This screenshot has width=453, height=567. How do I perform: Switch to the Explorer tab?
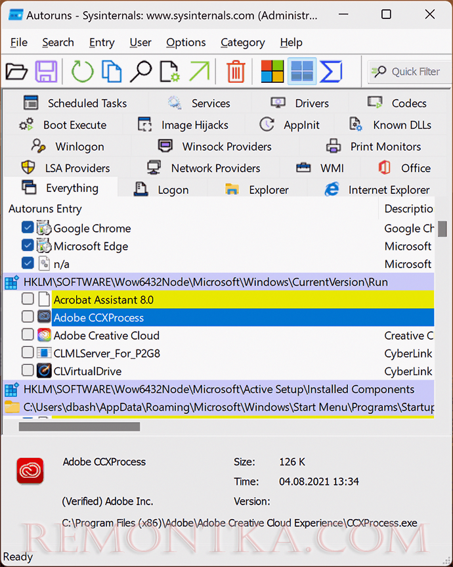(257, 189)
